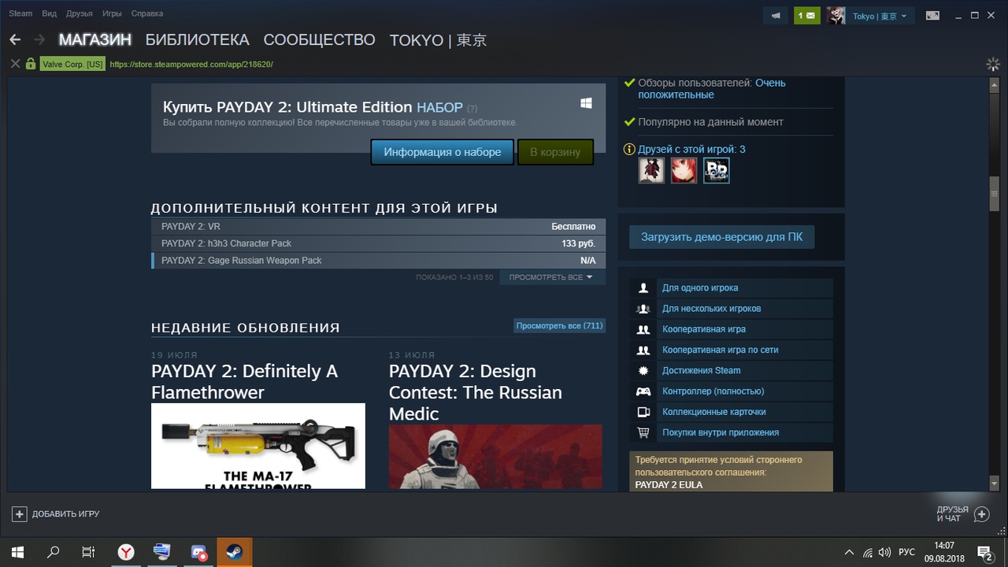The height and width of the screenshot is (567, 1008).
Task: Open the Tokyo account dropdown
Action: (879, 16)
